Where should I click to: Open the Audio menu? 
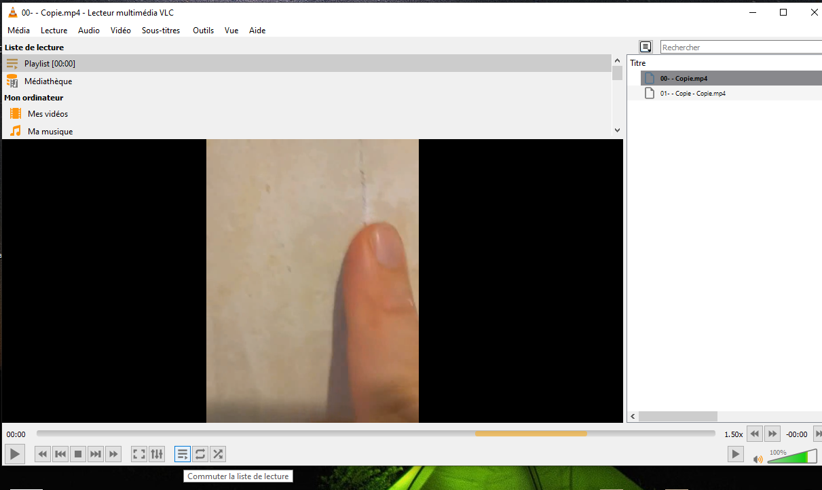(89, 31)
